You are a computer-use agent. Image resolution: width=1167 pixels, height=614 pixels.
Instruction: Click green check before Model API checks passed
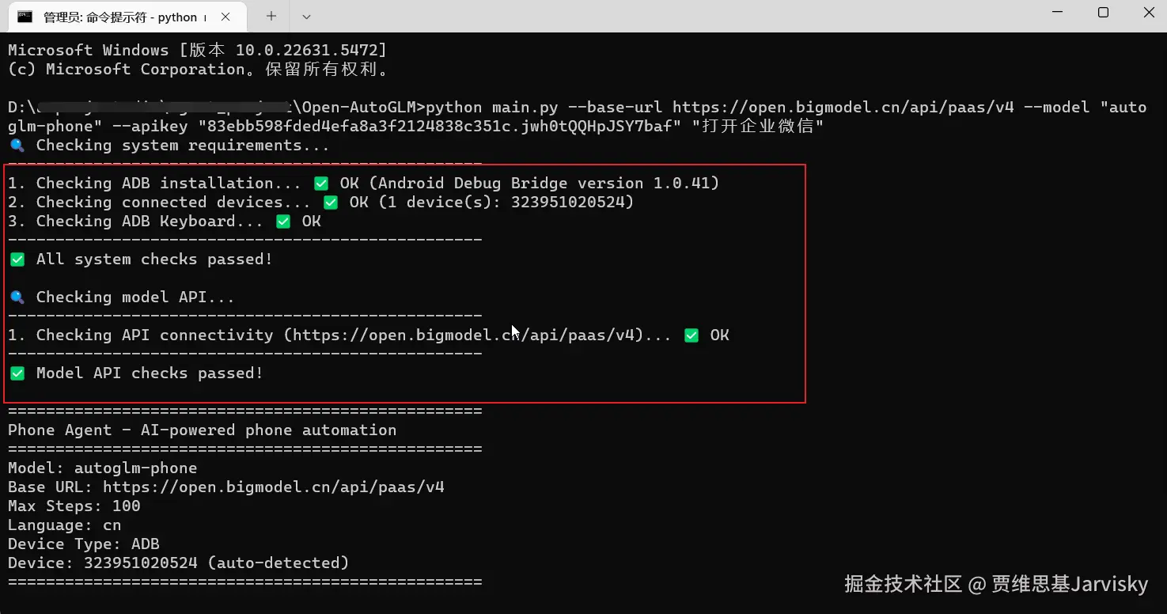pos(17,373)
